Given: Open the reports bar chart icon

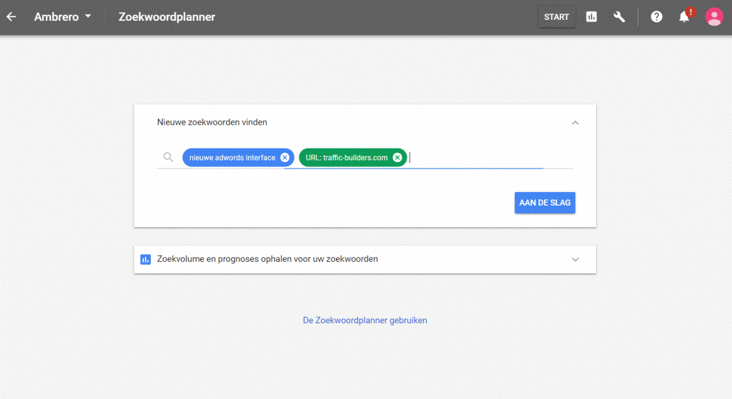Looking at the screenshot, I should 591,17.
